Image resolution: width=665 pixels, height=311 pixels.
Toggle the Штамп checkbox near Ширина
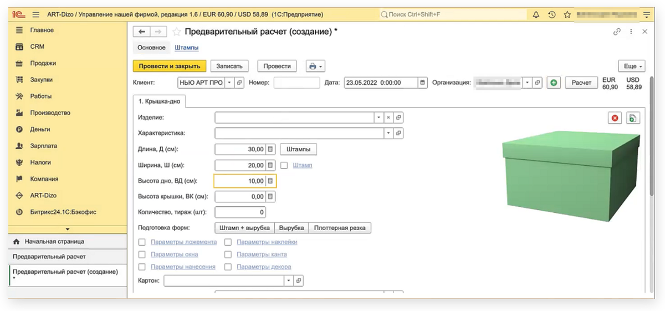coord(284,165)
